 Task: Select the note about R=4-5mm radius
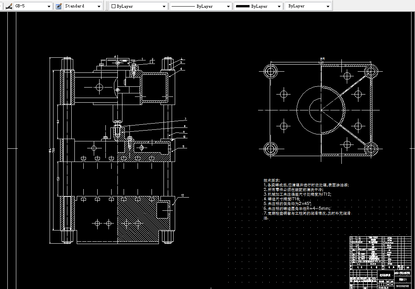[x=297, y=208]
